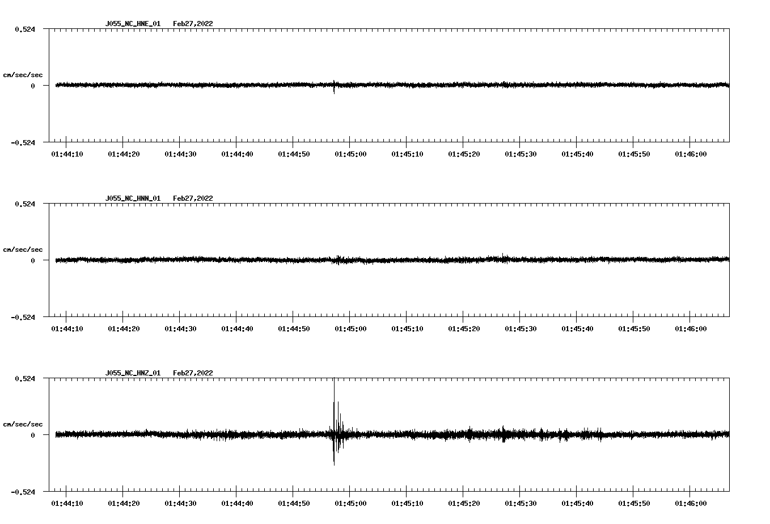Click 01:44:50 time label under HNZ plot
This screenshot has width=770, height=524.
294,504
